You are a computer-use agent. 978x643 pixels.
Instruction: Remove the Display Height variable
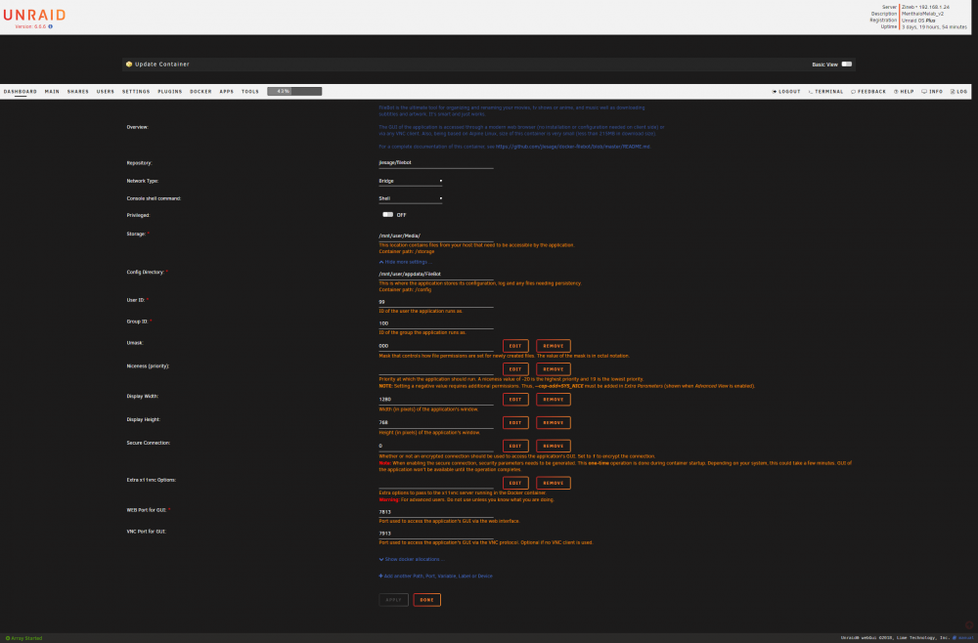click(554, 422)
